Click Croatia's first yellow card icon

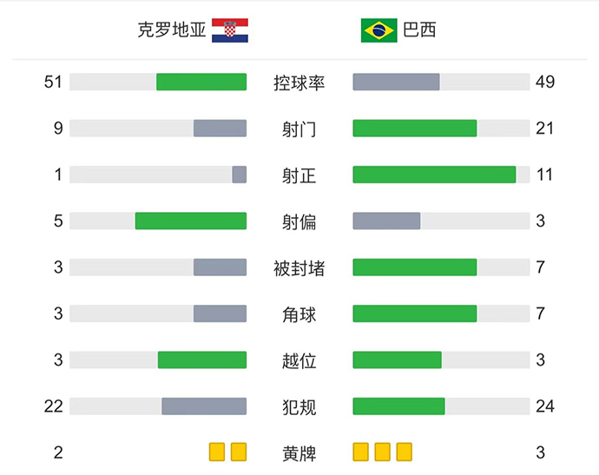tap(217, 452)
